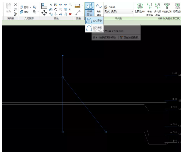This screenshot has width=183, height=153.
Task: Click the top endpoint of the vertical line
Action: coord(63,55)
